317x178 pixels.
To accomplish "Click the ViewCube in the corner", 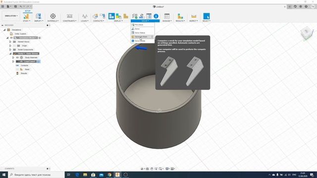I will coord(307,33).
